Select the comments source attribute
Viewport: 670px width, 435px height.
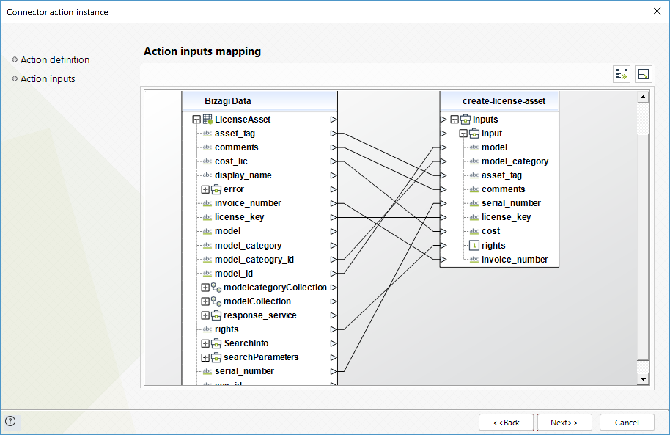(x=236, y=147)
